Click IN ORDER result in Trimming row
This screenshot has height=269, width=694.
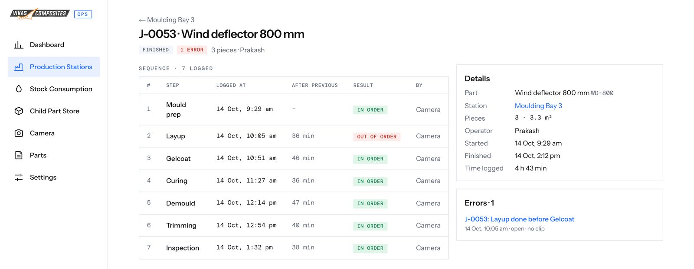(370, 226)
